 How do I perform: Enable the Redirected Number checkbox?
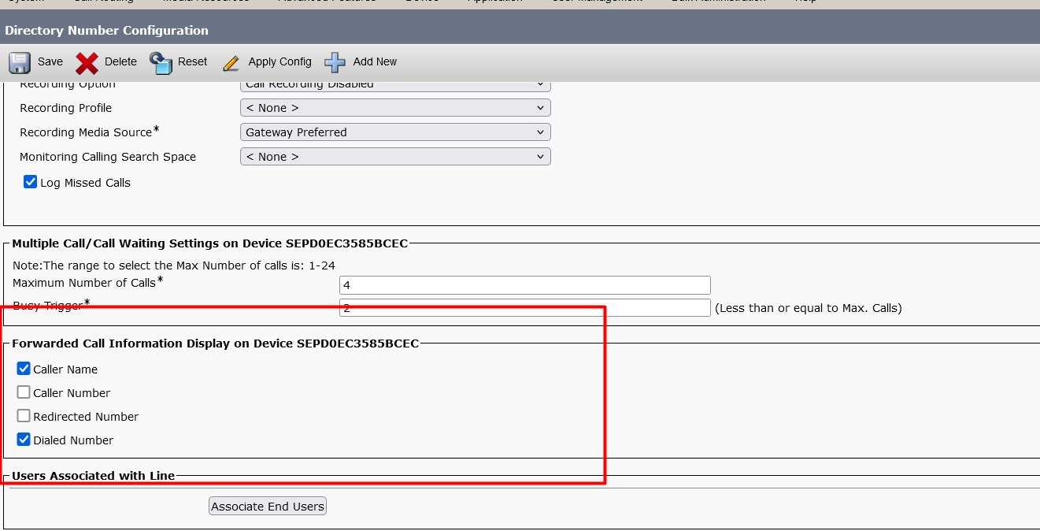click(x=23, y=415)
